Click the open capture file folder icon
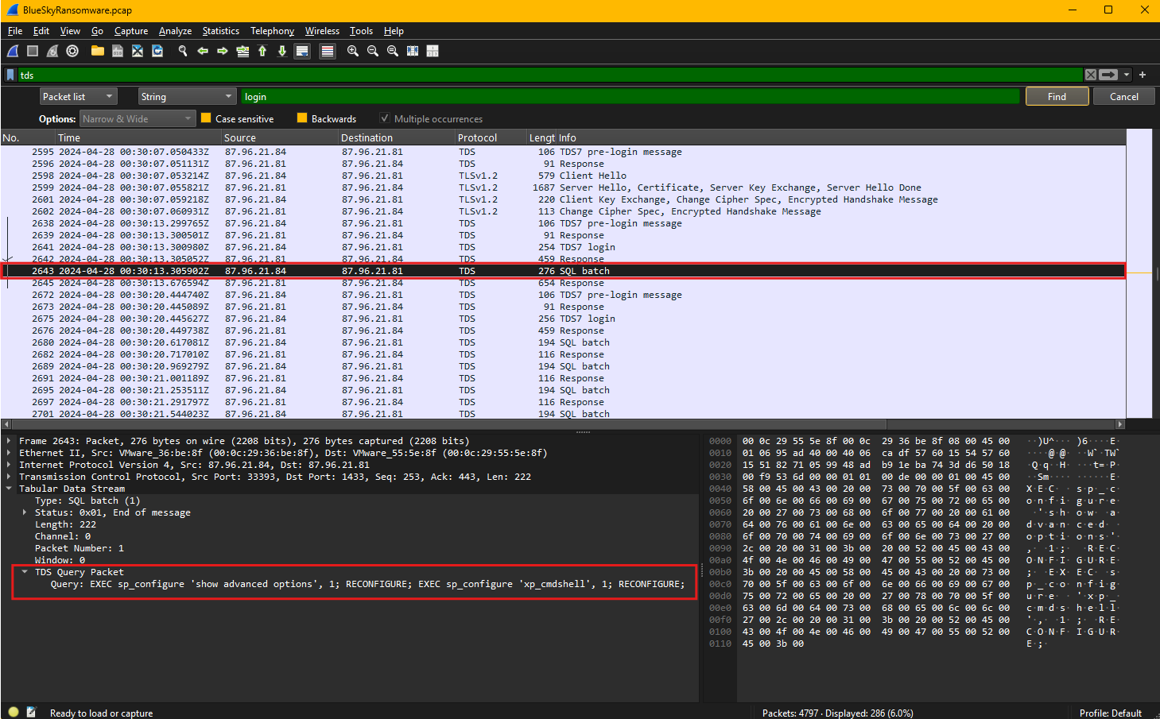The width and height of the screenshot is (1160, 719). pos(98,51)
